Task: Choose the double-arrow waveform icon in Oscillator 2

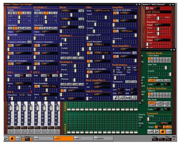Action: (51, 28)
